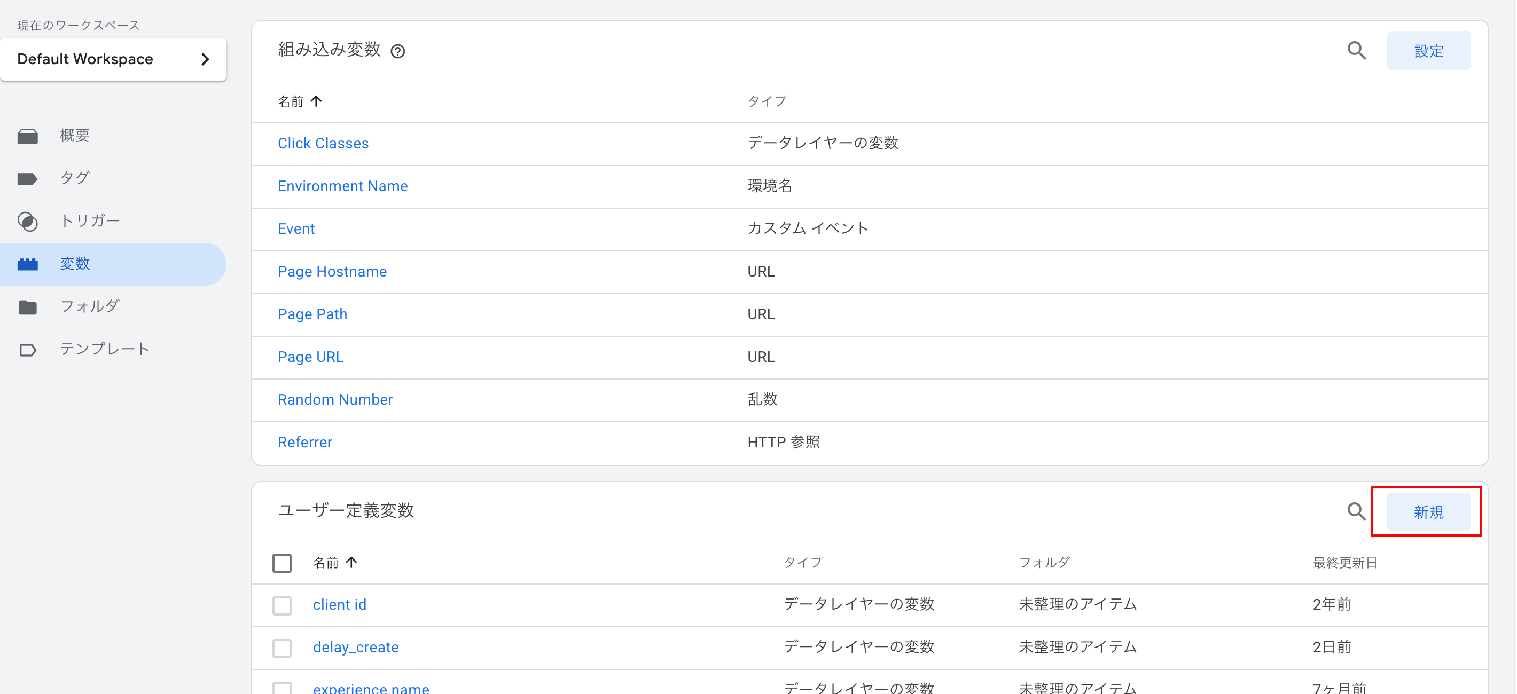Click the 名前 column header in built-in variables
Screen dimensions: 1517x694
click(x=291, y=101)
